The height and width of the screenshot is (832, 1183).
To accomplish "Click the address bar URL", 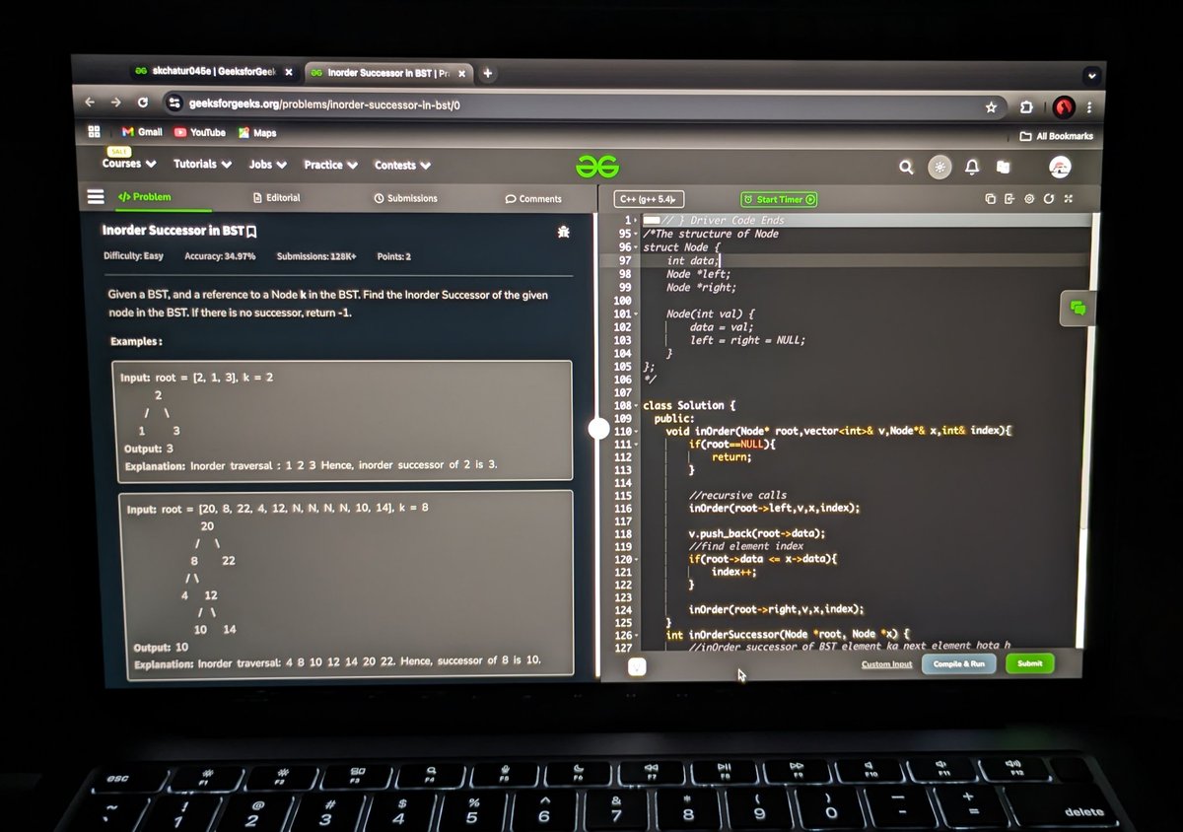I will point(325,104).
